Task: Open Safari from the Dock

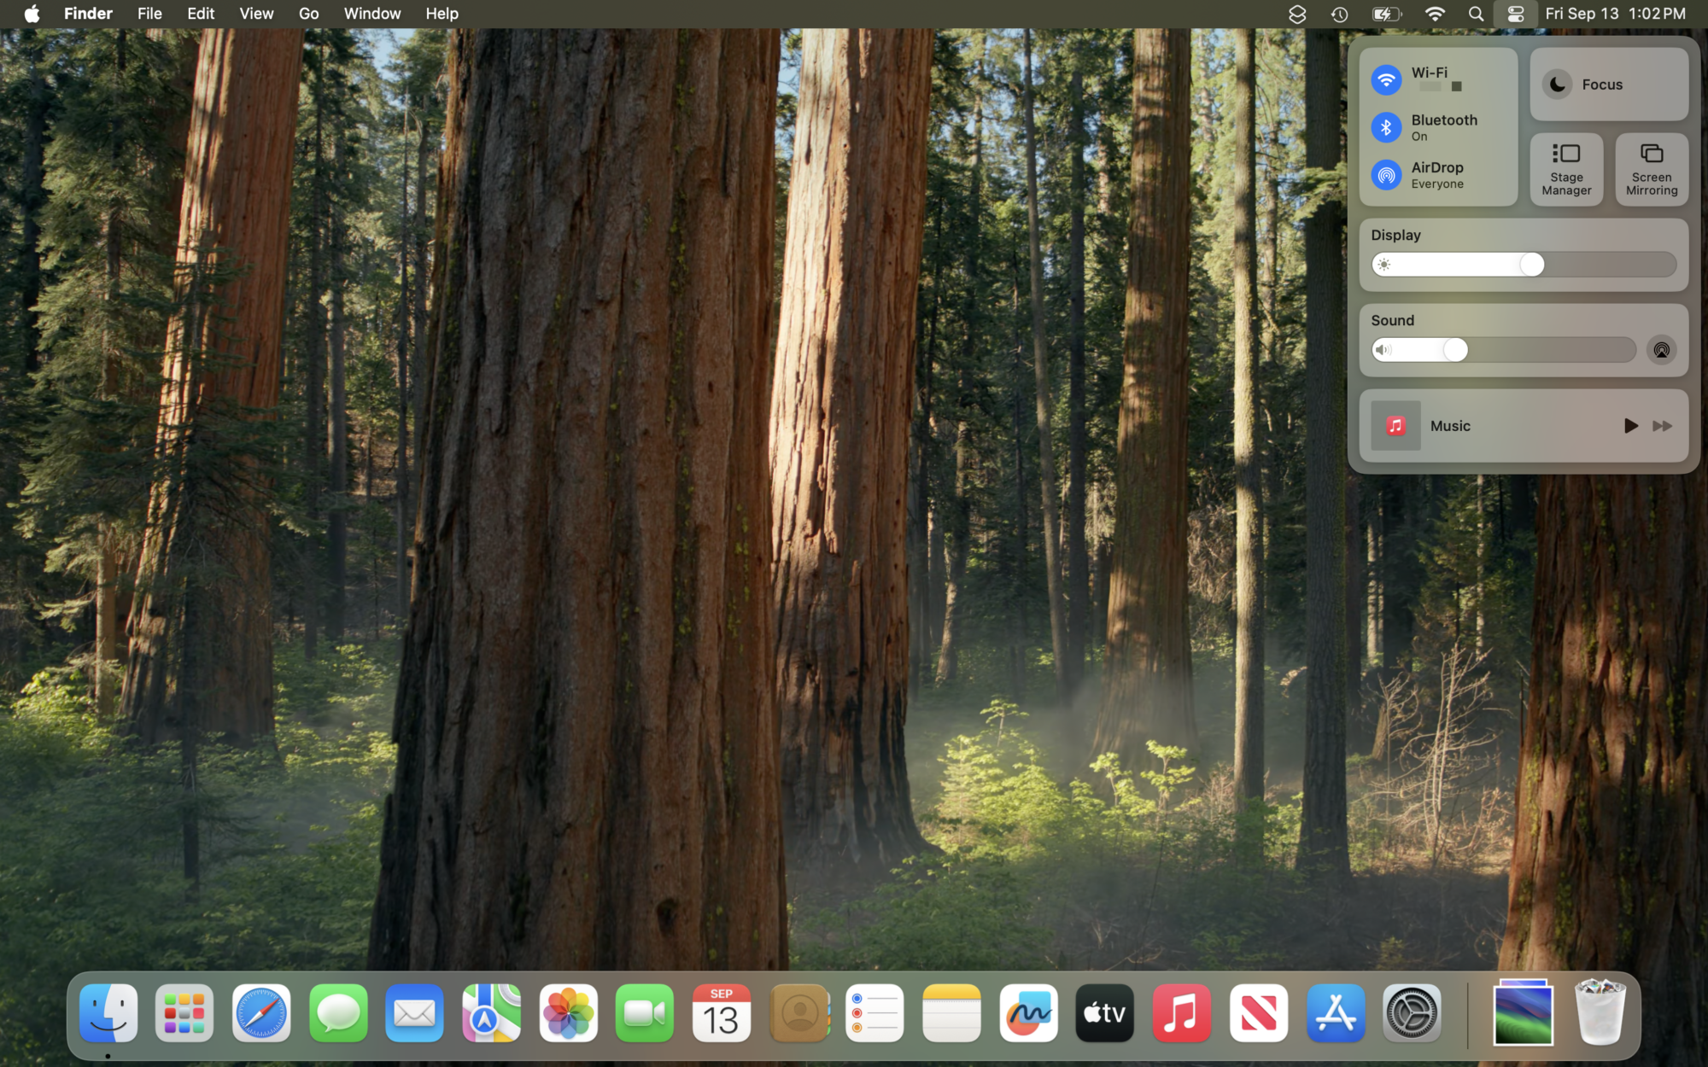Action: (x=260, y=1013)
